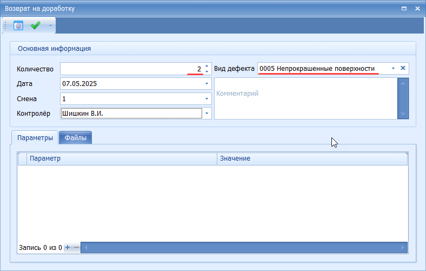426x271 pixels.
Task: Increase Количество with the up arrow
Action: [x=207, y=67]
